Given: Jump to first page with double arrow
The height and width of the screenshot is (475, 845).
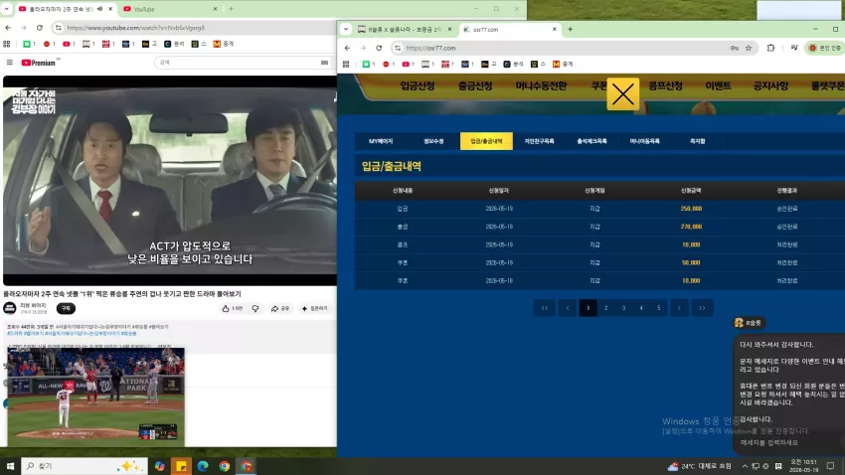Looking at the screenshot, I should (x=545, y=308).
